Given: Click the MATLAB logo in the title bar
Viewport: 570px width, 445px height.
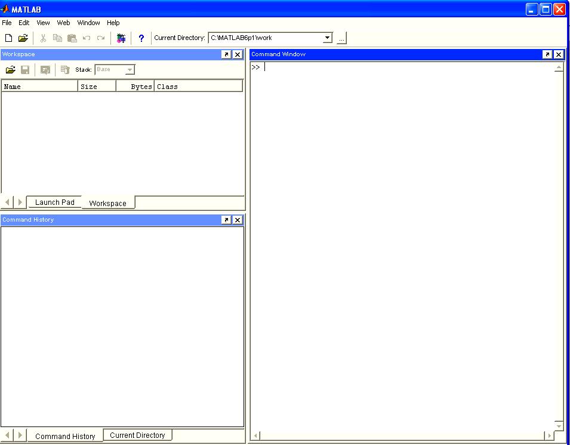Looking at the screenshot, I should click(5, 9).
